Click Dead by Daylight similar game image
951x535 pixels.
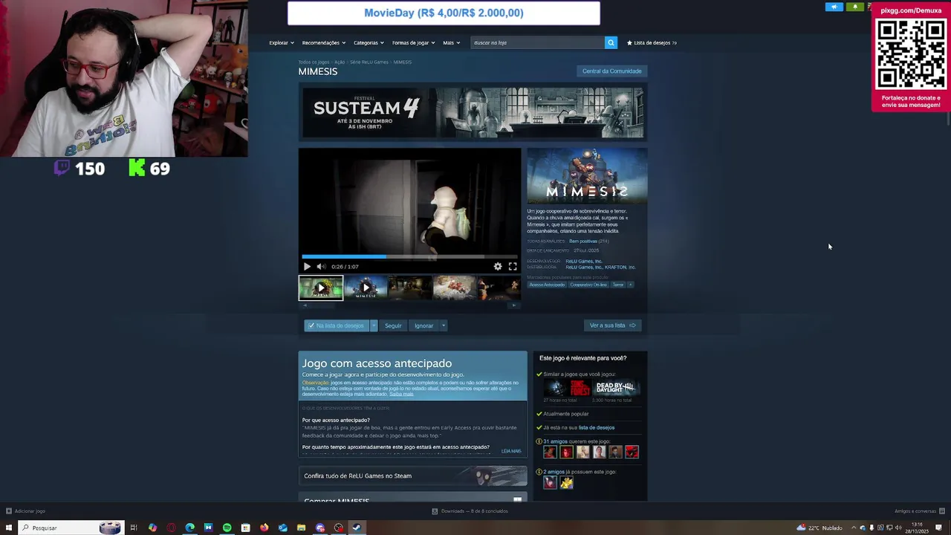coord(614,388)
